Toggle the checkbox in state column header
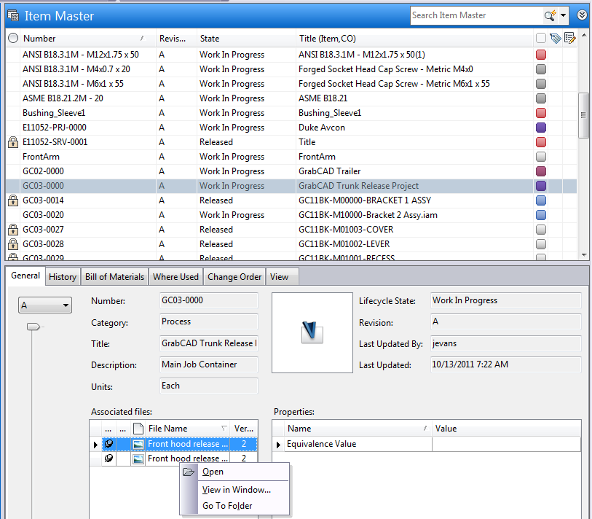Screen dimensions: 592x519 pos(540,39)
